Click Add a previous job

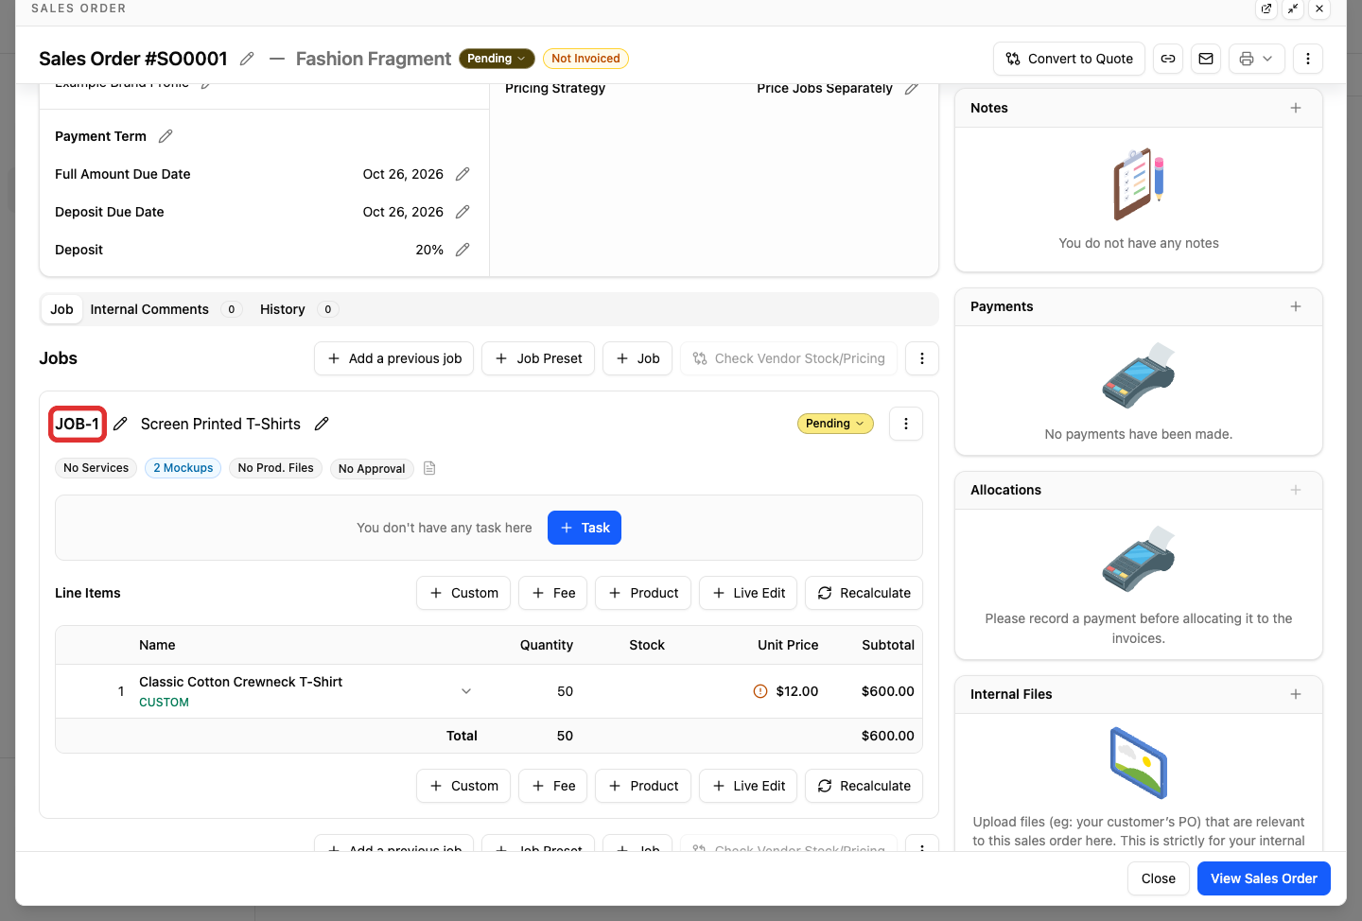coord(393,358)
